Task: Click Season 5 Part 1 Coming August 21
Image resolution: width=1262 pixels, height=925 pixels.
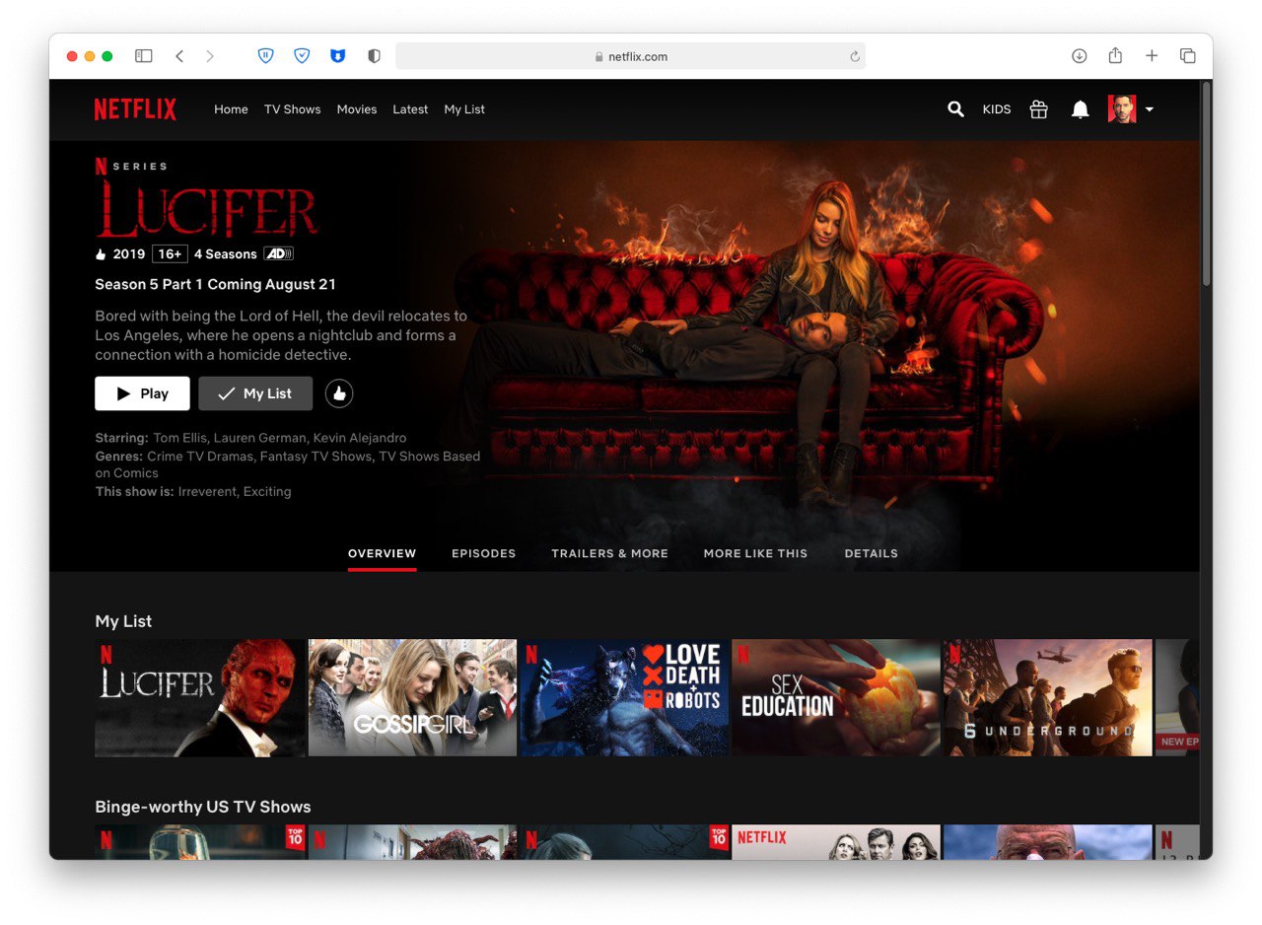Action: pyautogui.click(x=215, y=284)
